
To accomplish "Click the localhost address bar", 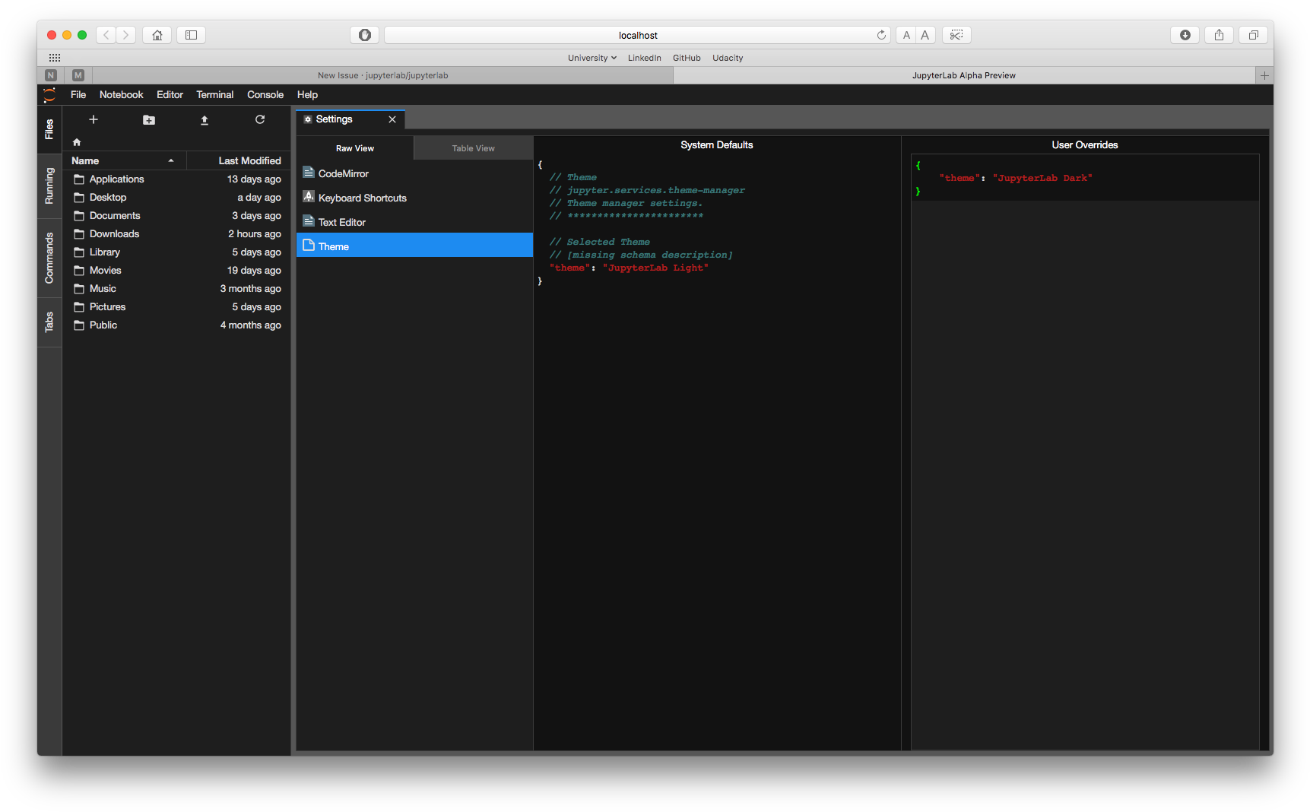I will [x=637, y=34].
